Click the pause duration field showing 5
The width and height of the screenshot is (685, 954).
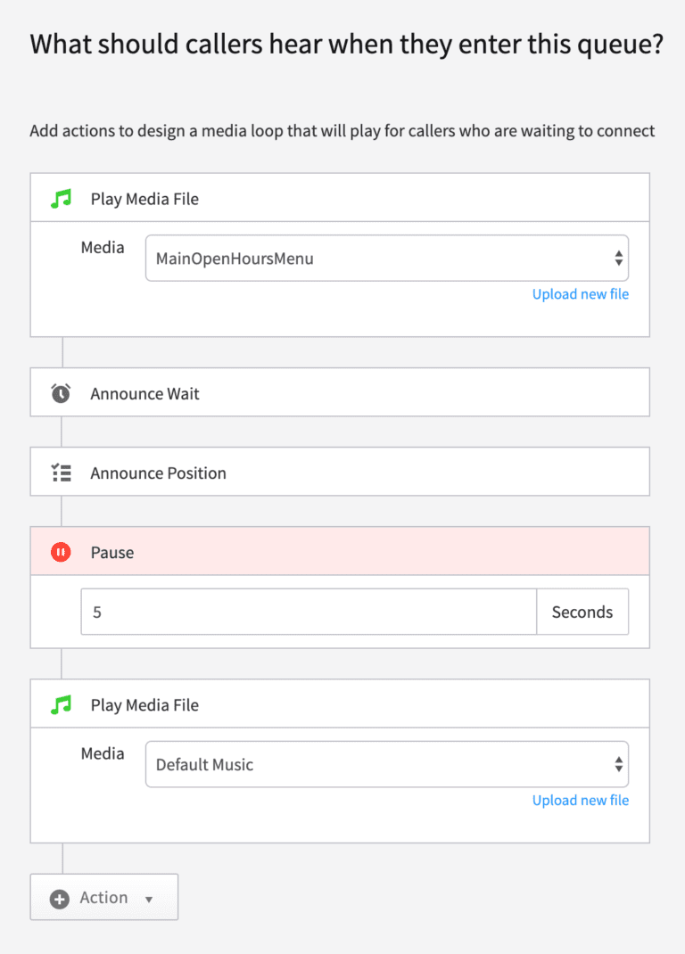coord(308,612)
